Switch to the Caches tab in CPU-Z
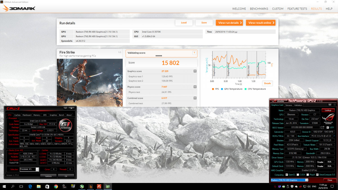Screen dimensions: 338x190 (17, 115)
